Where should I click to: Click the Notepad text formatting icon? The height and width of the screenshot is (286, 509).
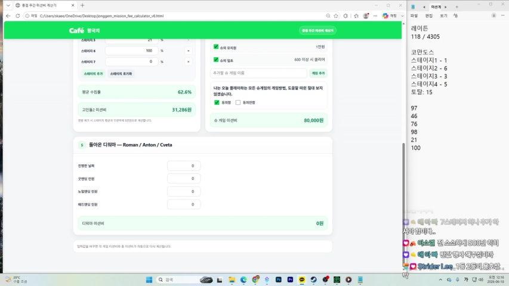(x=455, y=15)
